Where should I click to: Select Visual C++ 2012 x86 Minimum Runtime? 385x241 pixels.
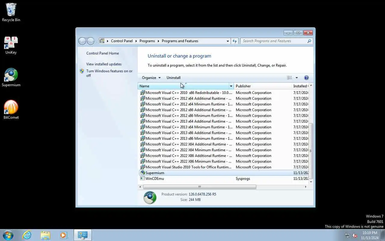[x=224, y=116]
